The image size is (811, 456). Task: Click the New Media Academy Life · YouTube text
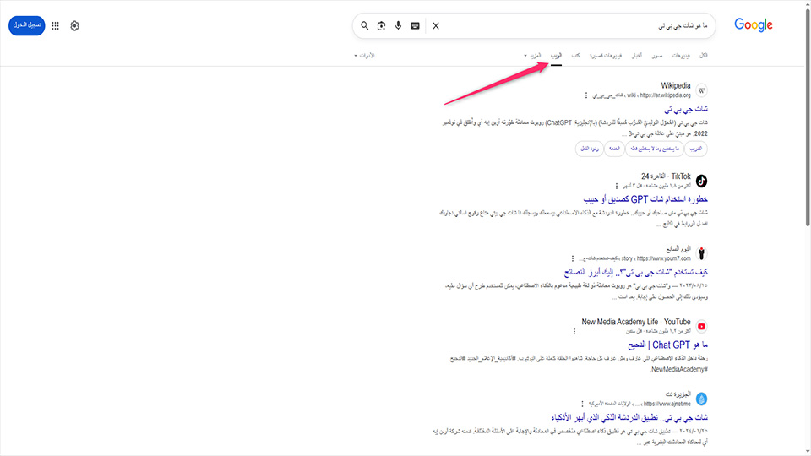636,322
